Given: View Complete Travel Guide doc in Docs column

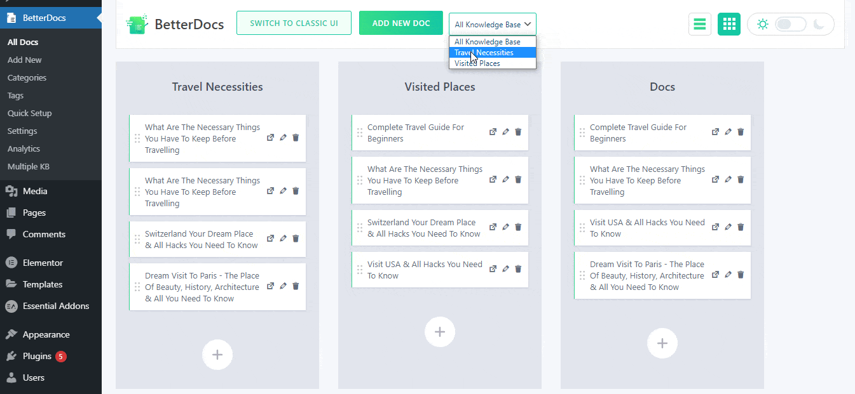Looking at the screenshot, I should tap(715, 132).
